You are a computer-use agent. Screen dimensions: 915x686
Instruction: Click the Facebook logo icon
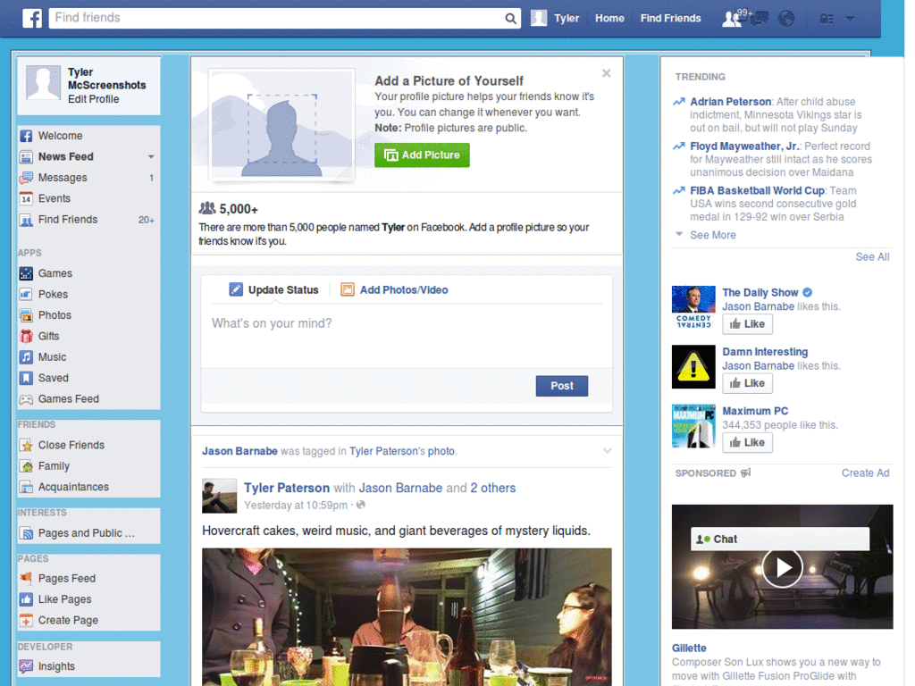[x=32, y=18]
